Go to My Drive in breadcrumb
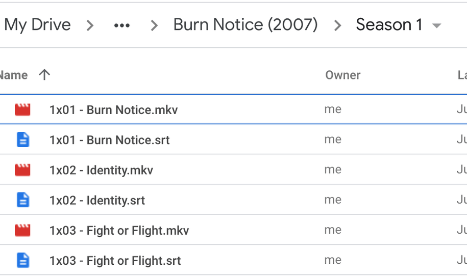The width and height of the screenshot is (467, 278). pos(38,25)
